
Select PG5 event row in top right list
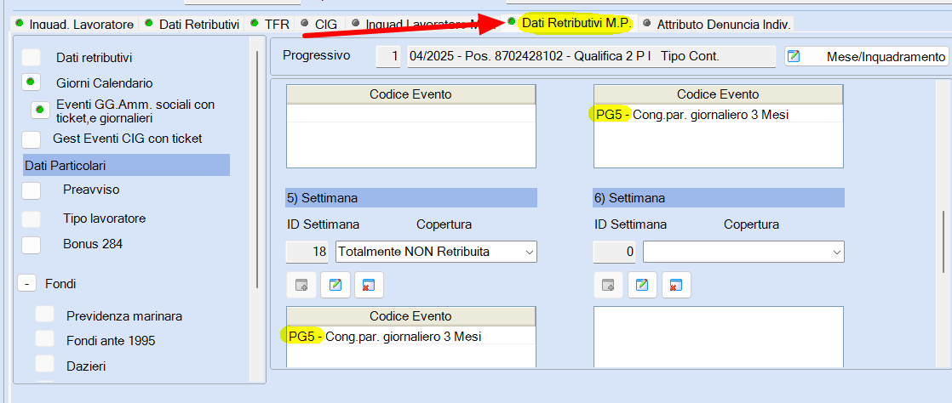718,115
